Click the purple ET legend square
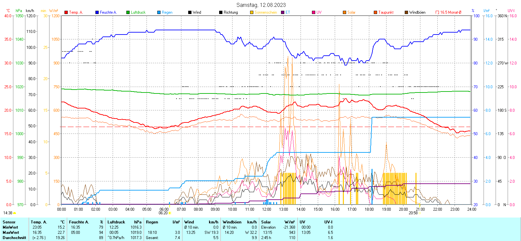The height and width of the screenshot is (241, 521). (283, 12)
